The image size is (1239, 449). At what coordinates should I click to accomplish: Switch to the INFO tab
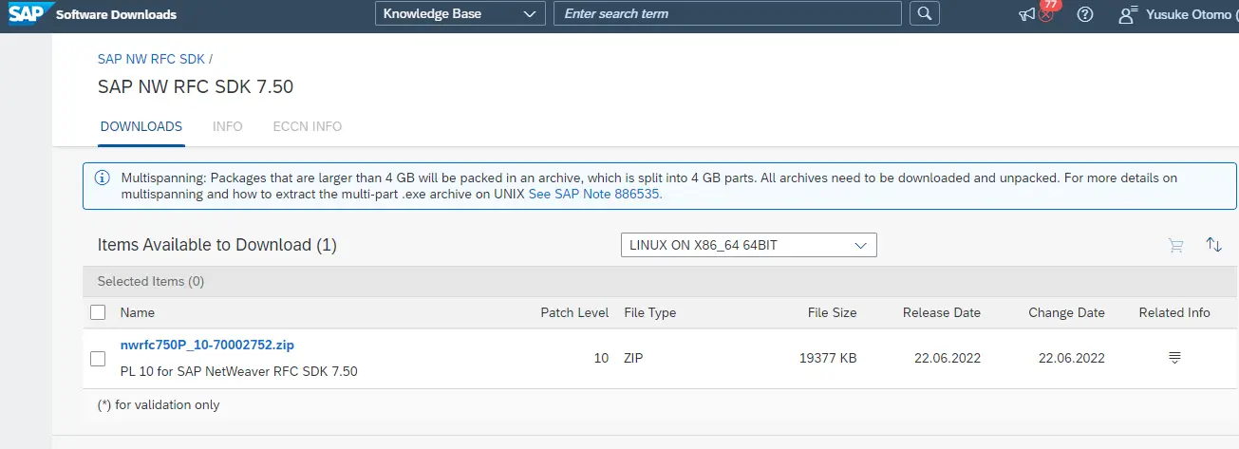click(x=228, y=126)
